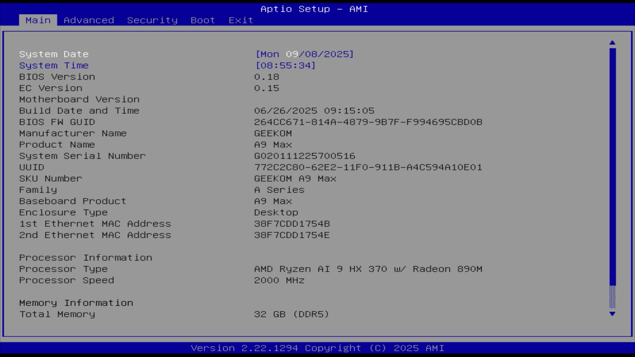The image size is (635, 357).
Task: Click the Processor Type value text
Action: pos(368,269)
